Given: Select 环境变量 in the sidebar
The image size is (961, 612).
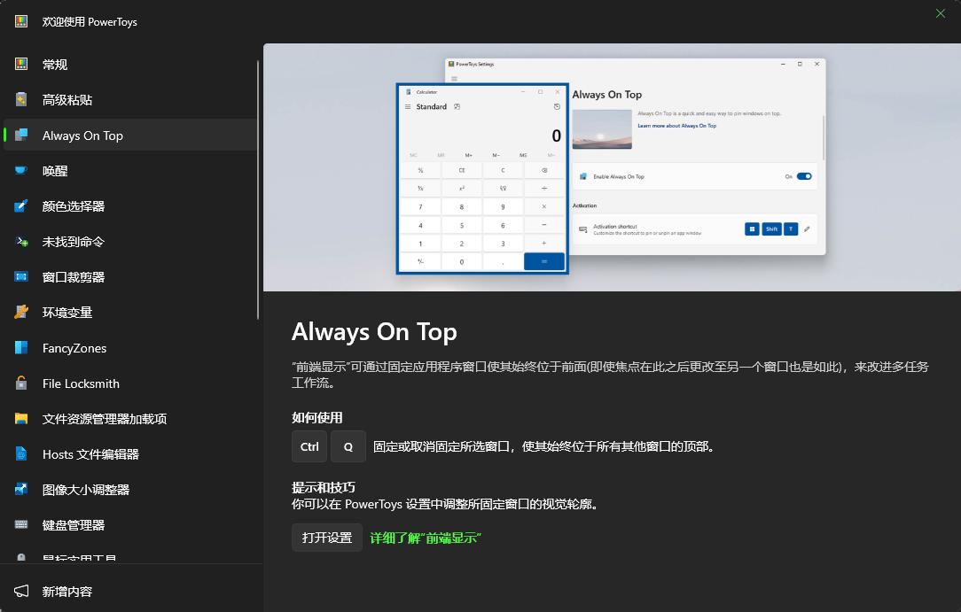Looking at the screenshot, I should (130, 312).
